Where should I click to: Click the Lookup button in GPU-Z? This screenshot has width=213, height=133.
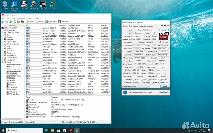(x=164, y=30)
